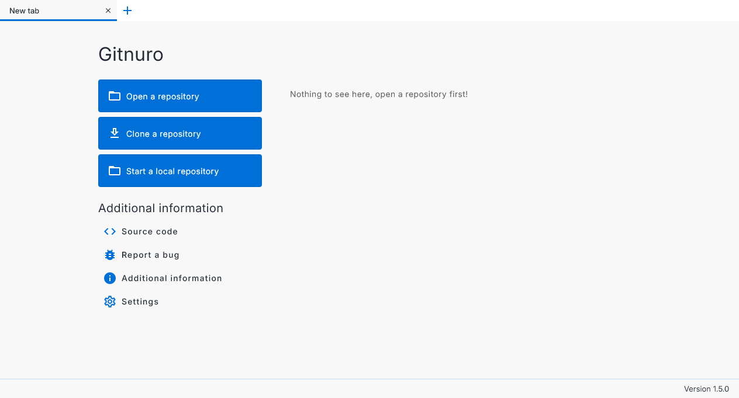The height and width of the screenshot is (398, 739).
Task: Open the Source code link
Action: (150, 231)
